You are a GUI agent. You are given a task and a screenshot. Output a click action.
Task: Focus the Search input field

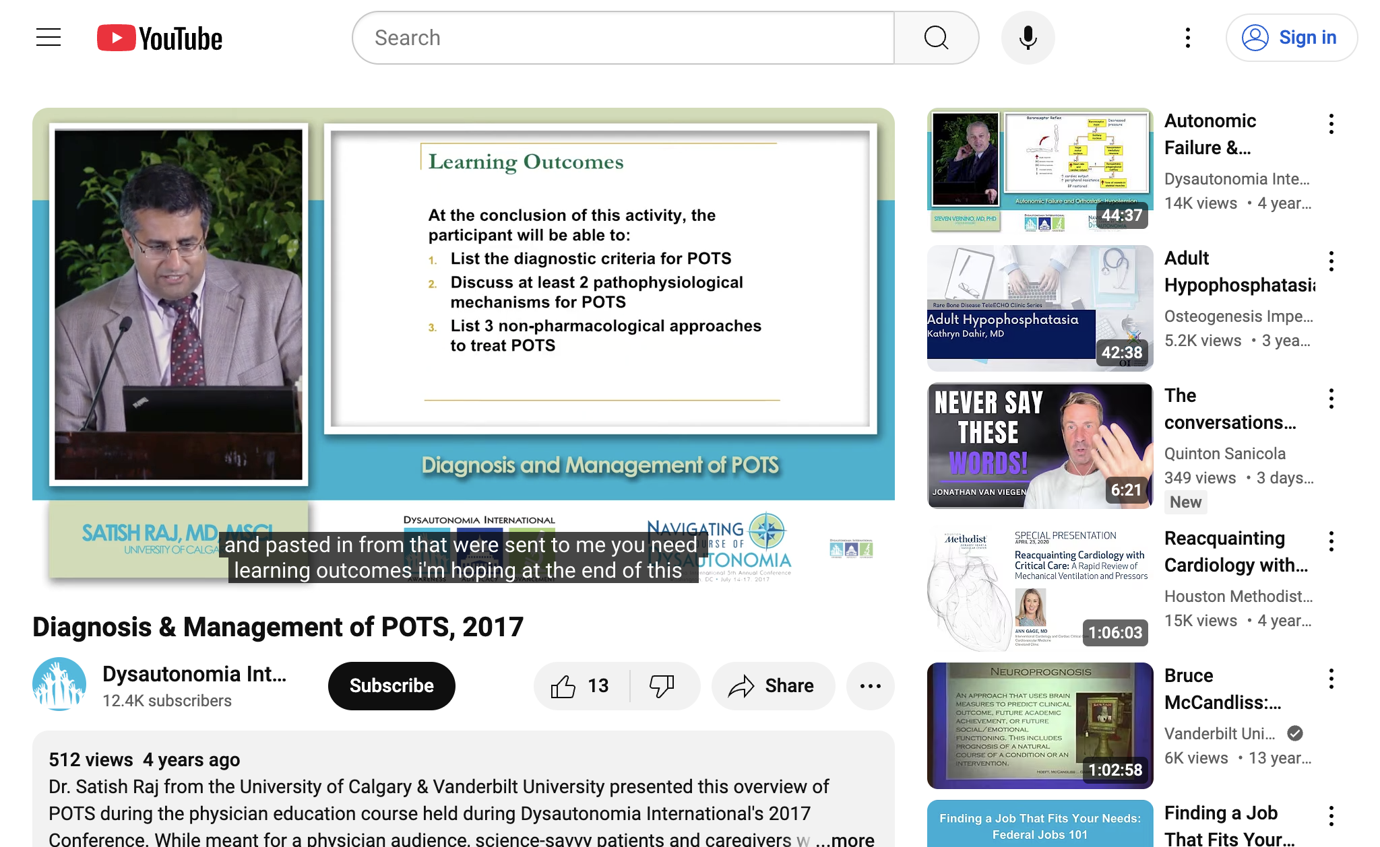pos(623,38)
